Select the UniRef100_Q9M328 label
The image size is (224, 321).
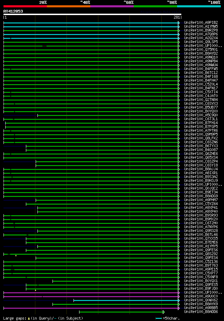(201, 231)
